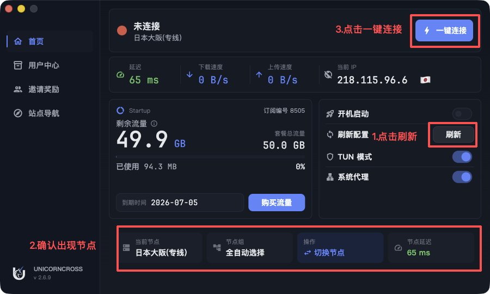Click the 49.9 GB remaining data value
Image resolution: width=490 pixels, height=294 pixels.
click(151, 139)
